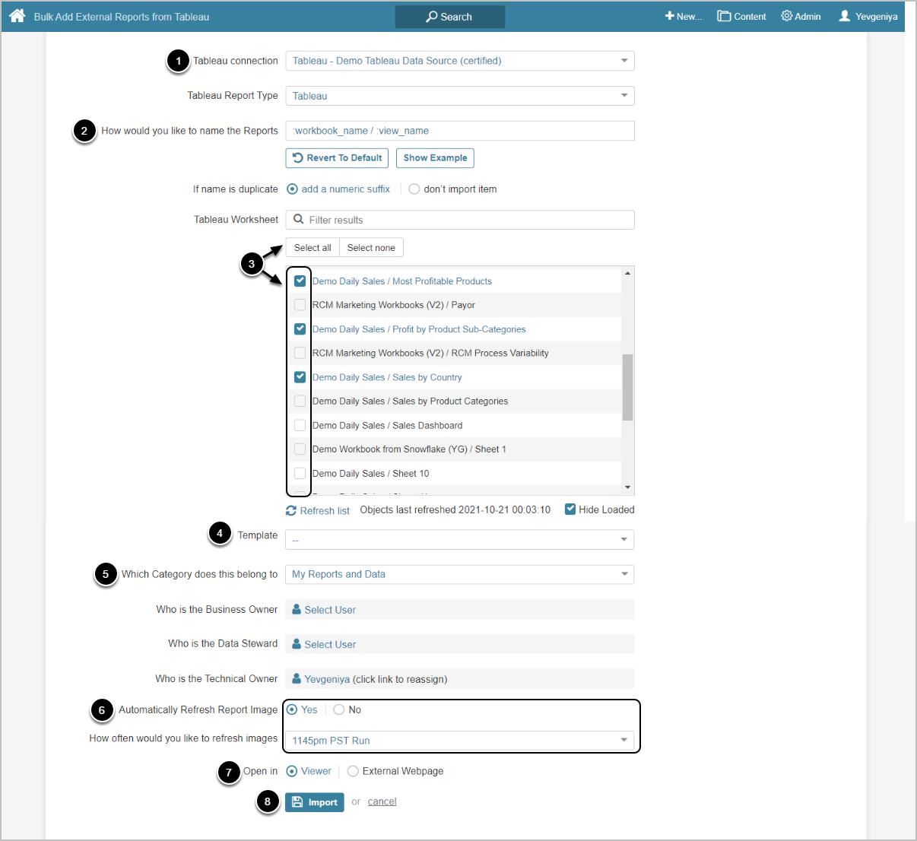
Task: Open the Yevgeniya user menu
Action: [x=868, y=16]
